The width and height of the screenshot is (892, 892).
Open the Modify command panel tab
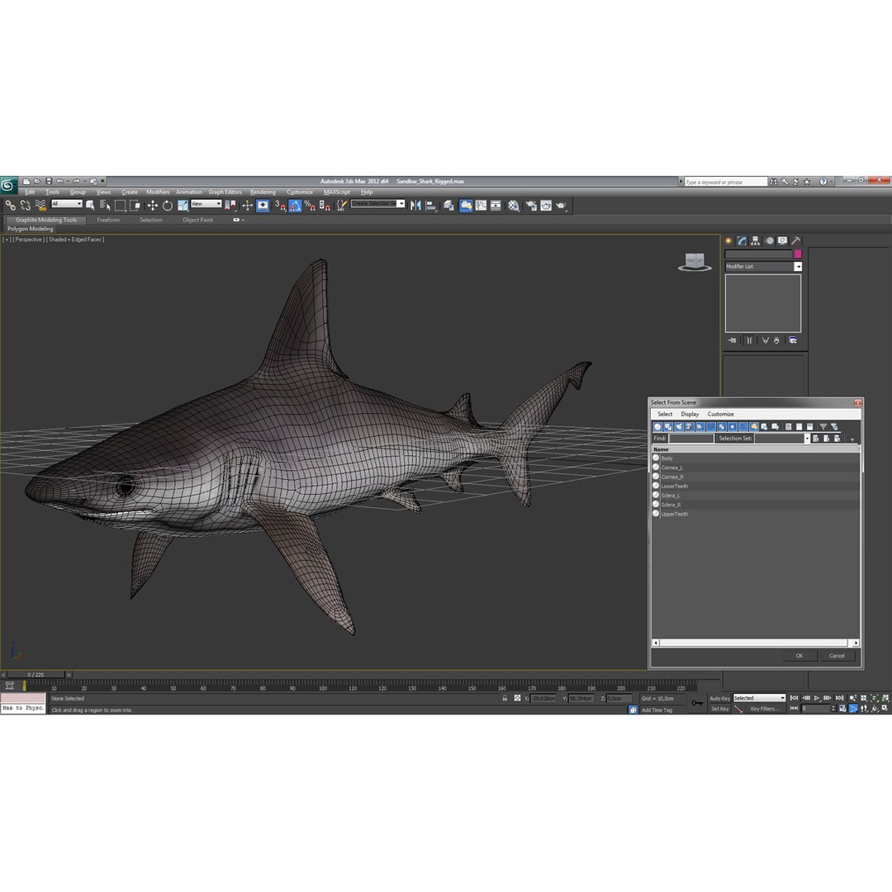742,240
